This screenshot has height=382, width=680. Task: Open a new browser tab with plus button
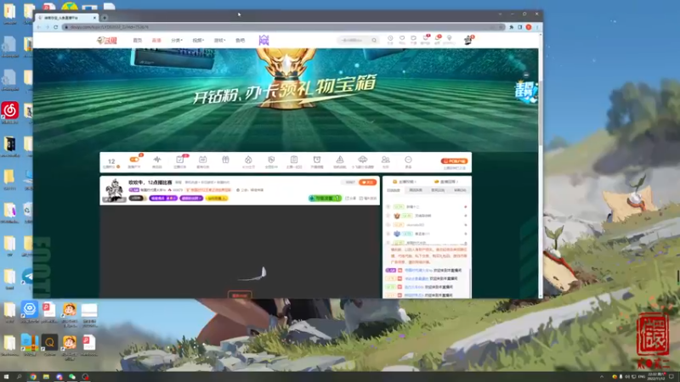pyautogui.click(x=105, y=18)
